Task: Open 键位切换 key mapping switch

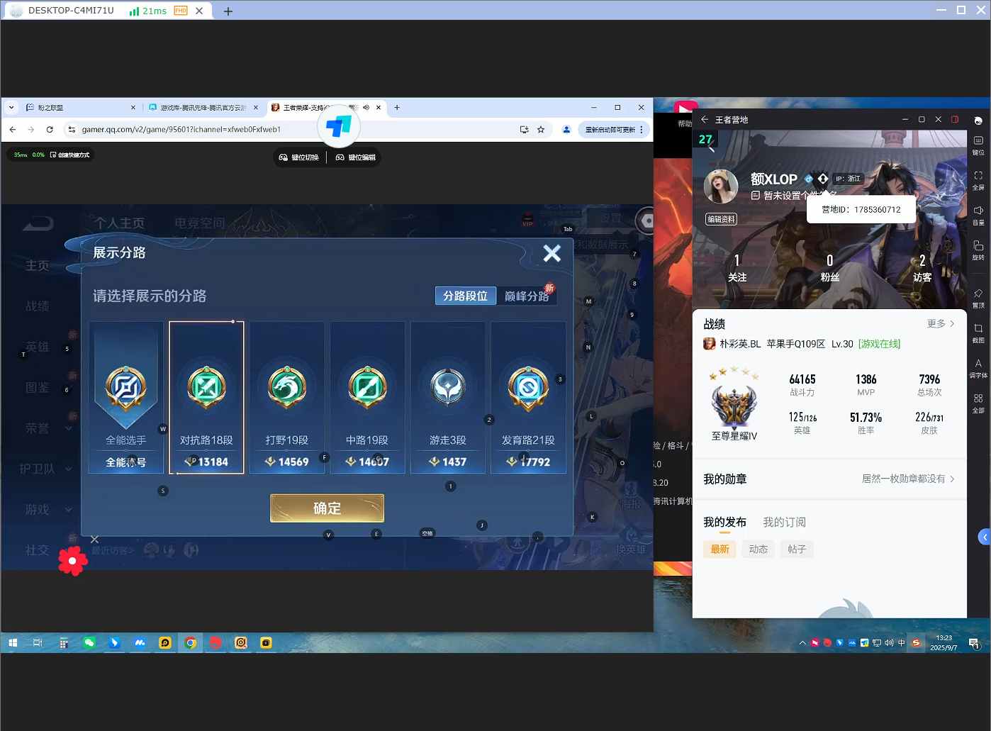Action: (x=299, y=157)
